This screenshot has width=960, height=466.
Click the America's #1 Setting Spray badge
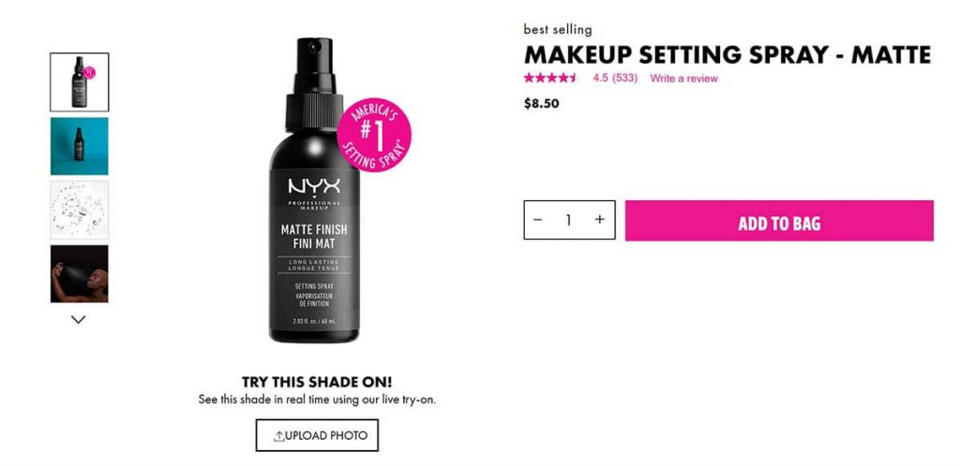(x=374, y=135)
